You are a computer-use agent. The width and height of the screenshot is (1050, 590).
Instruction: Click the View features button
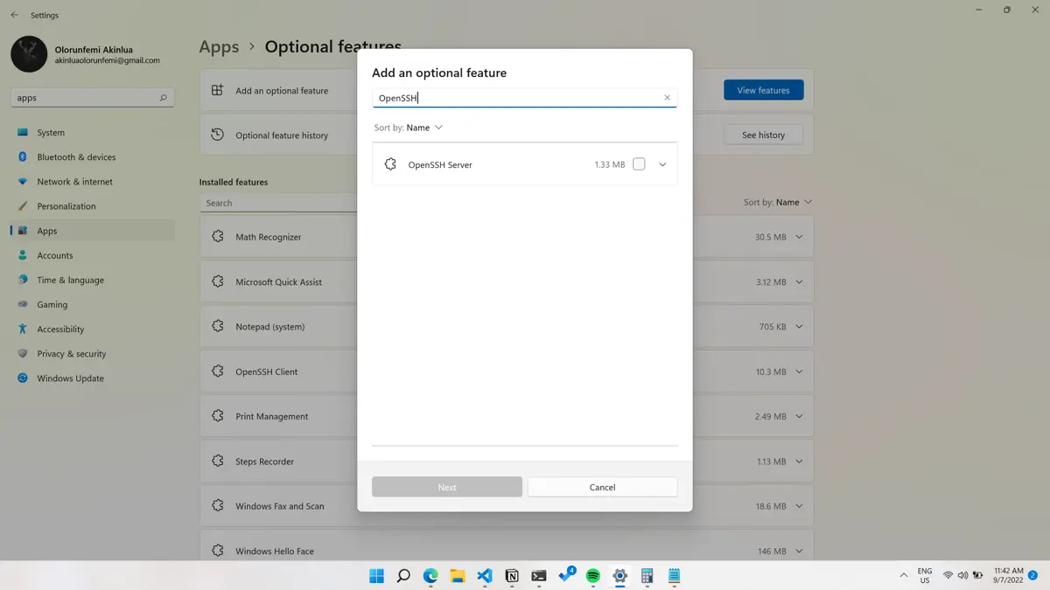tap(763, 90)
